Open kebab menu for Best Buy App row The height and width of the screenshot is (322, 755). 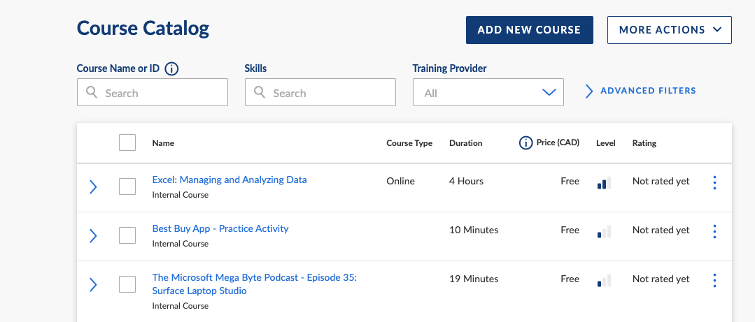click(x=714, y=232)
